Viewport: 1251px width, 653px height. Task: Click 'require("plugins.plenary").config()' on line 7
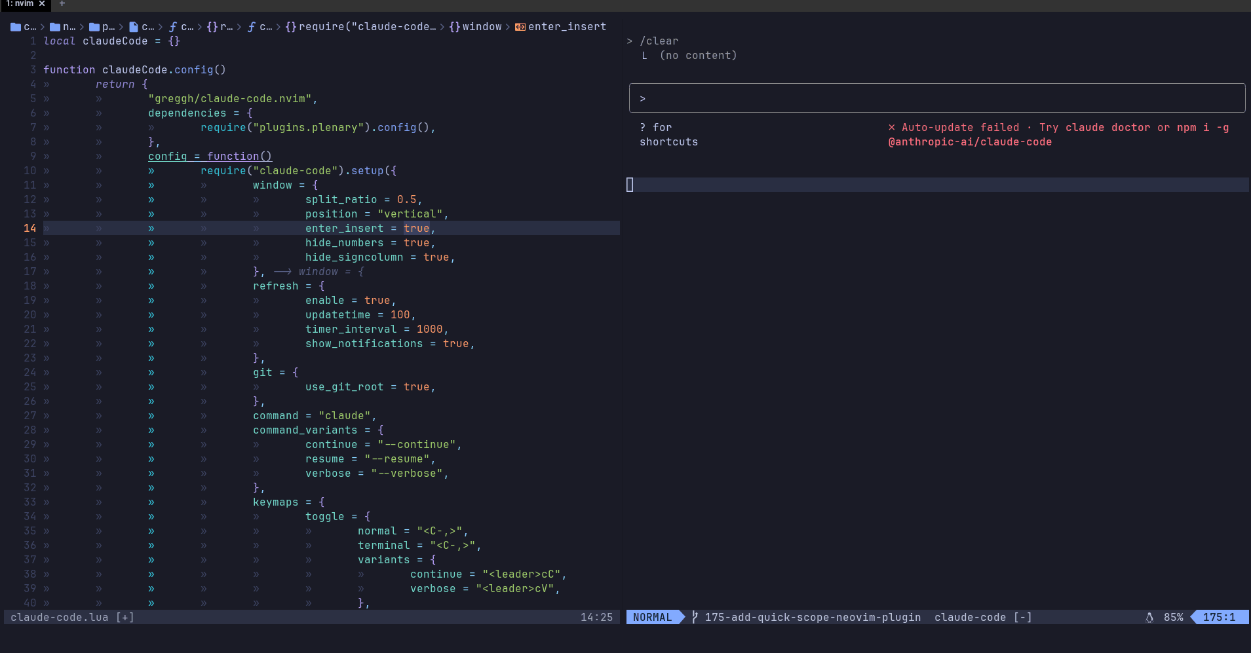coord(315,128)
